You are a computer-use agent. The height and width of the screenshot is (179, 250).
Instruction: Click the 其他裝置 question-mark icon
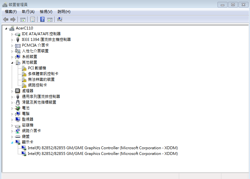tap(18, 62)
